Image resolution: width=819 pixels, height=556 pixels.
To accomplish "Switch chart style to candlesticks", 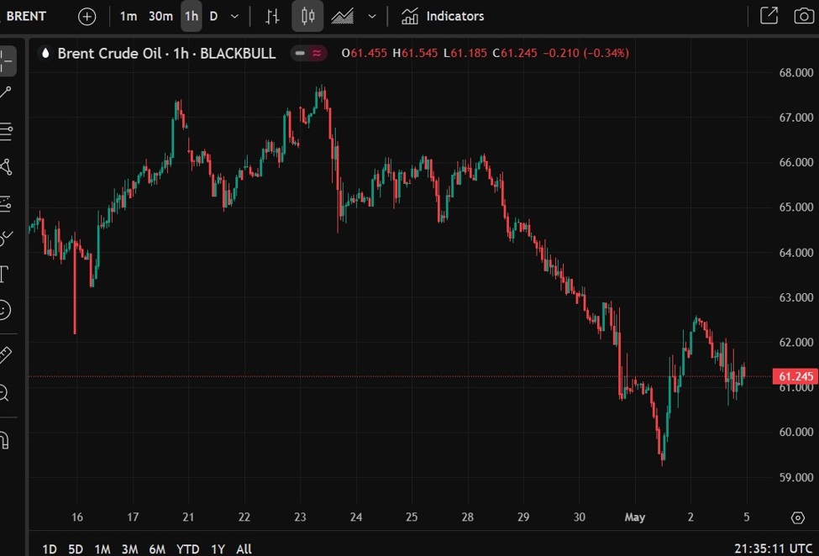I will point(307,16).
